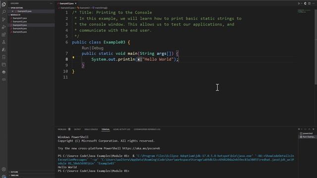Expand the Outline section
317x178 pixels.
pos(14,172)
